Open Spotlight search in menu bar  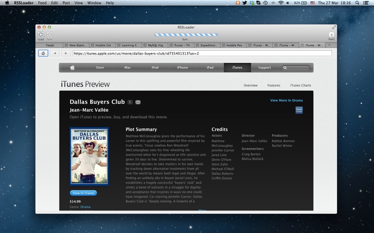click(x=359, y=3)
